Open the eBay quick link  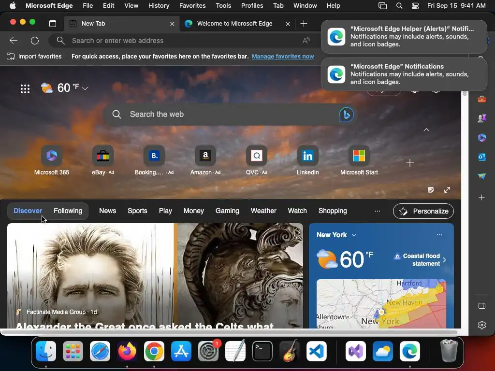tap(102, 160)
